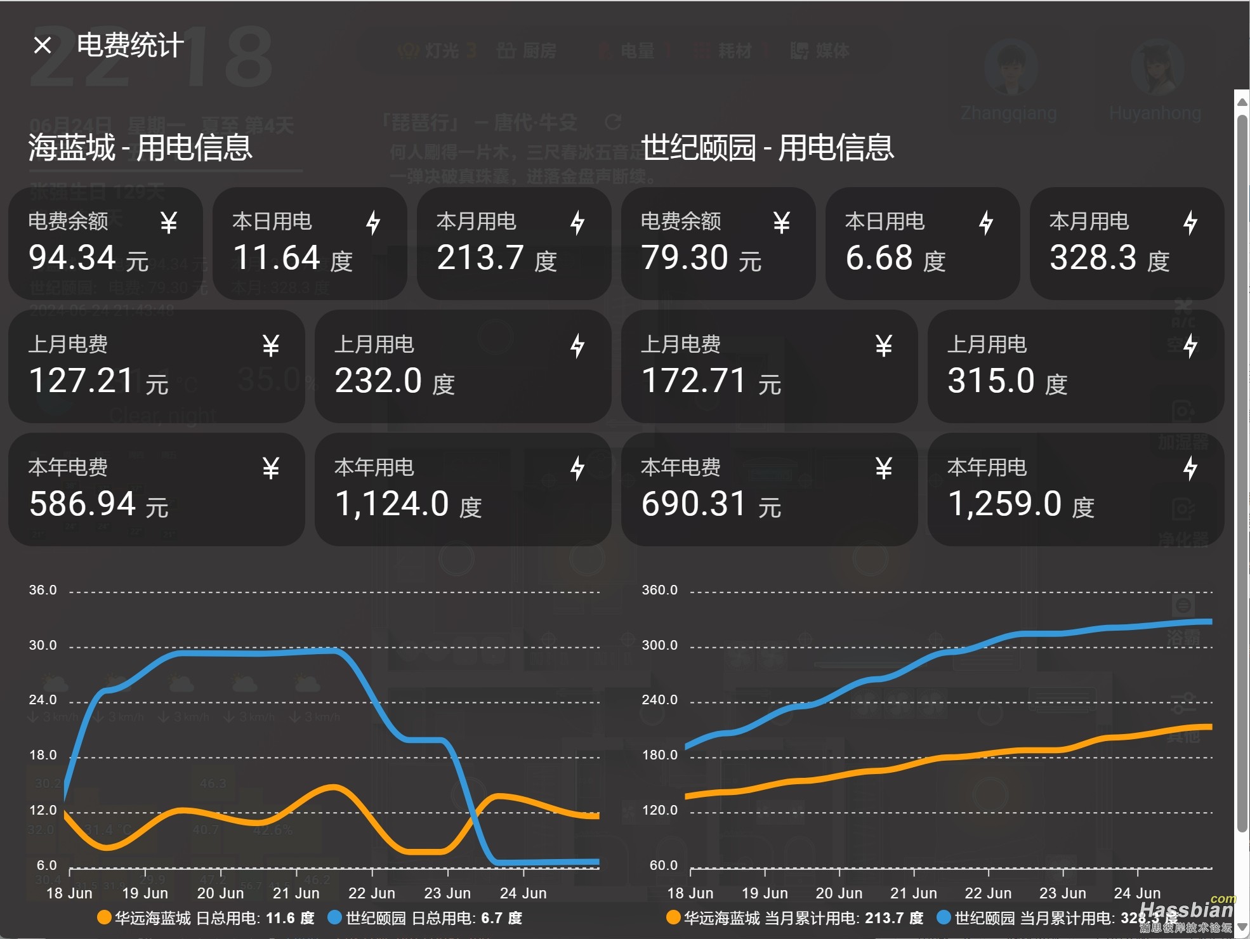Screen dimensions: 1250x939
Task: Click lightning icon on 世纪颐园 本日用电 card
Action: coord(986,223)
